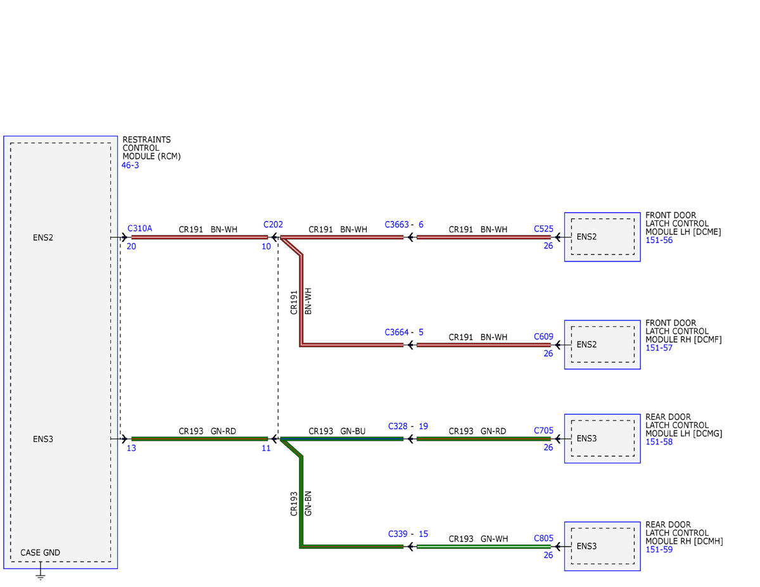760x587 pixels.
Task: Click connector link C525
Action: [543, 229]
